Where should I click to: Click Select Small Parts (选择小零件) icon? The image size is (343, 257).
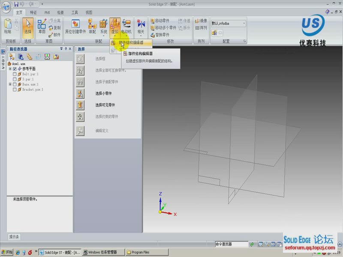coord(80,93)
